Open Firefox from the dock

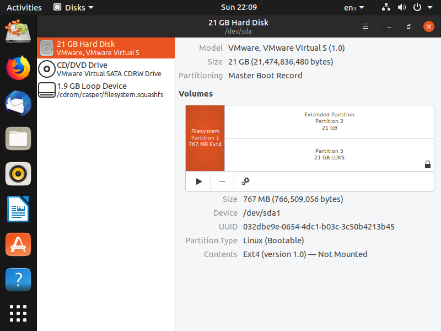[x=18, y=68]
